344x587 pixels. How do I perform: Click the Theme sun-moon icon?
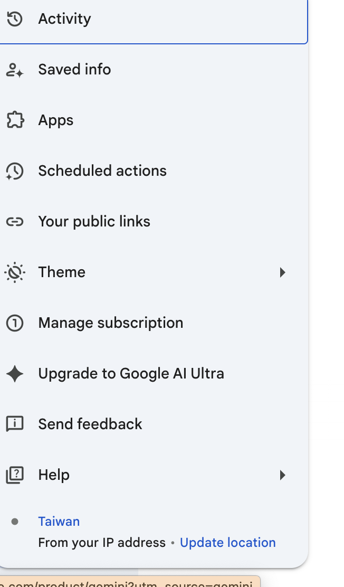(x=15, y=272)
